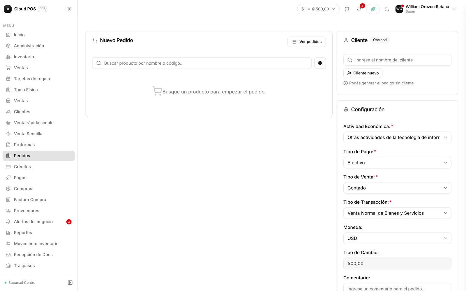Click the Toma Física clipboard icon
This screenshot has width=466, height=291.
click(x=8, y=90)
